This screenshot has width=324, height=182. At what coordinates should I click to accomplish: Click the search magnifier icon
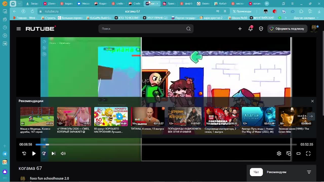189,29
